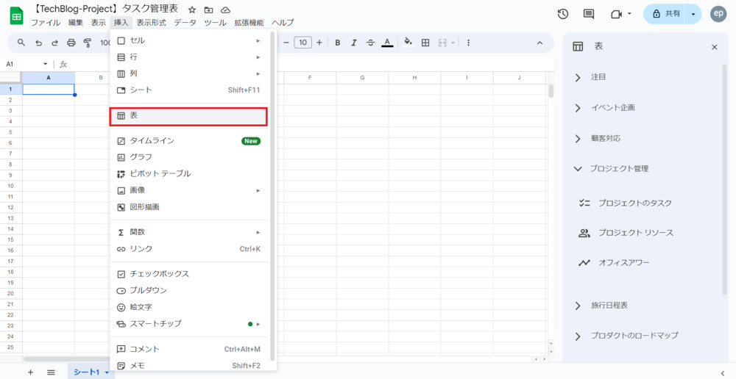Viewport: 736px width, 379px height.
Task: Collapse the プロジェクト管理 section
Action: pos(578,168)
